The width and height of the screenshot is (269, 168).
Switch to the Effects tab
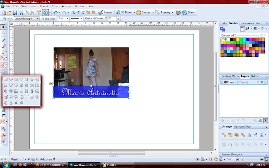(x=235, y=76)
